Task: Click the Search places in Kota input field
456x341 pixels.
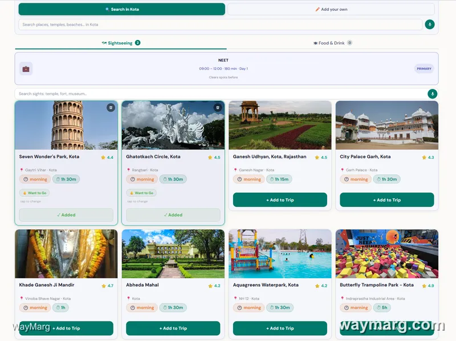Action: click(x=221, y=25)
